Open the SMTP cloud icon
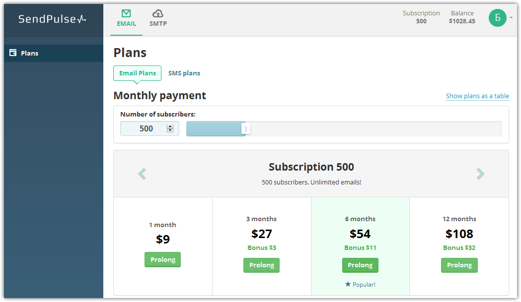 (x=158, y=13)
